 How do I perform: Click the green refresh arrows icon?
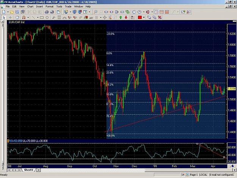coord(127,12)
